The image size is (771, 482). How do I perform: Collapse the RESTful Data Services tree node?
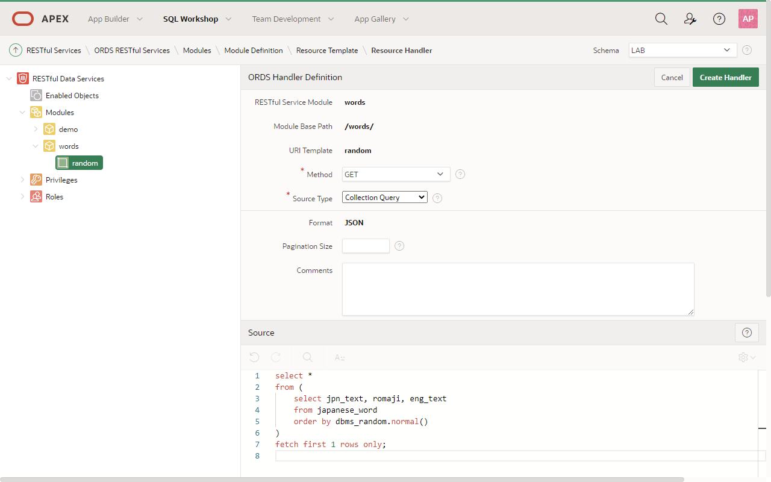[x=9, y=78]
